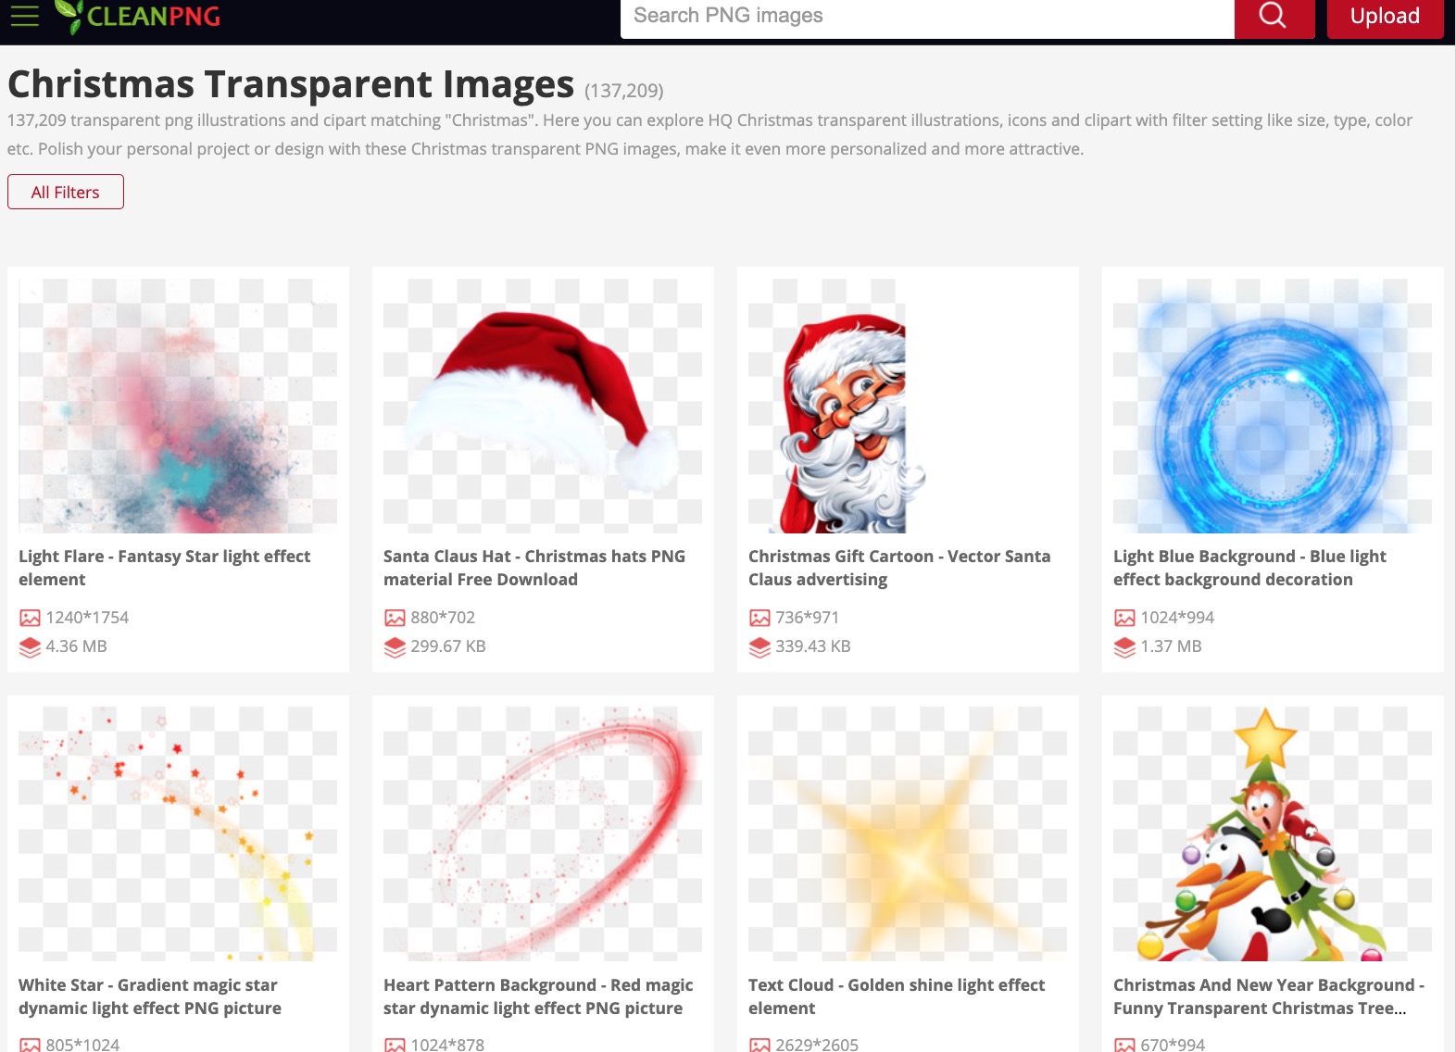1456x1052 pixels.
Task: Click file-size layers icon beside 4.36 MB
Action: 30,646
